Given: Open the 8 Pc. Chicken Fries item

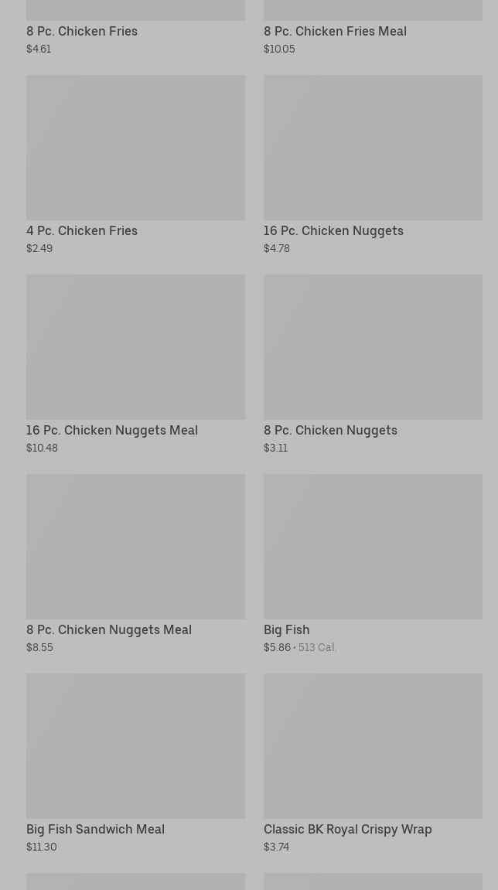Looking at the screenshot, I should pos(82,32).
